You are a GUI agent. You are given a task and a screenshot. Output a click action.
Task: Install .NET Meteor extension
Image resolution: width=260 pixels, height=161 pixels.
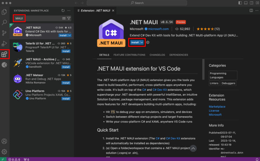coord(66,83)
